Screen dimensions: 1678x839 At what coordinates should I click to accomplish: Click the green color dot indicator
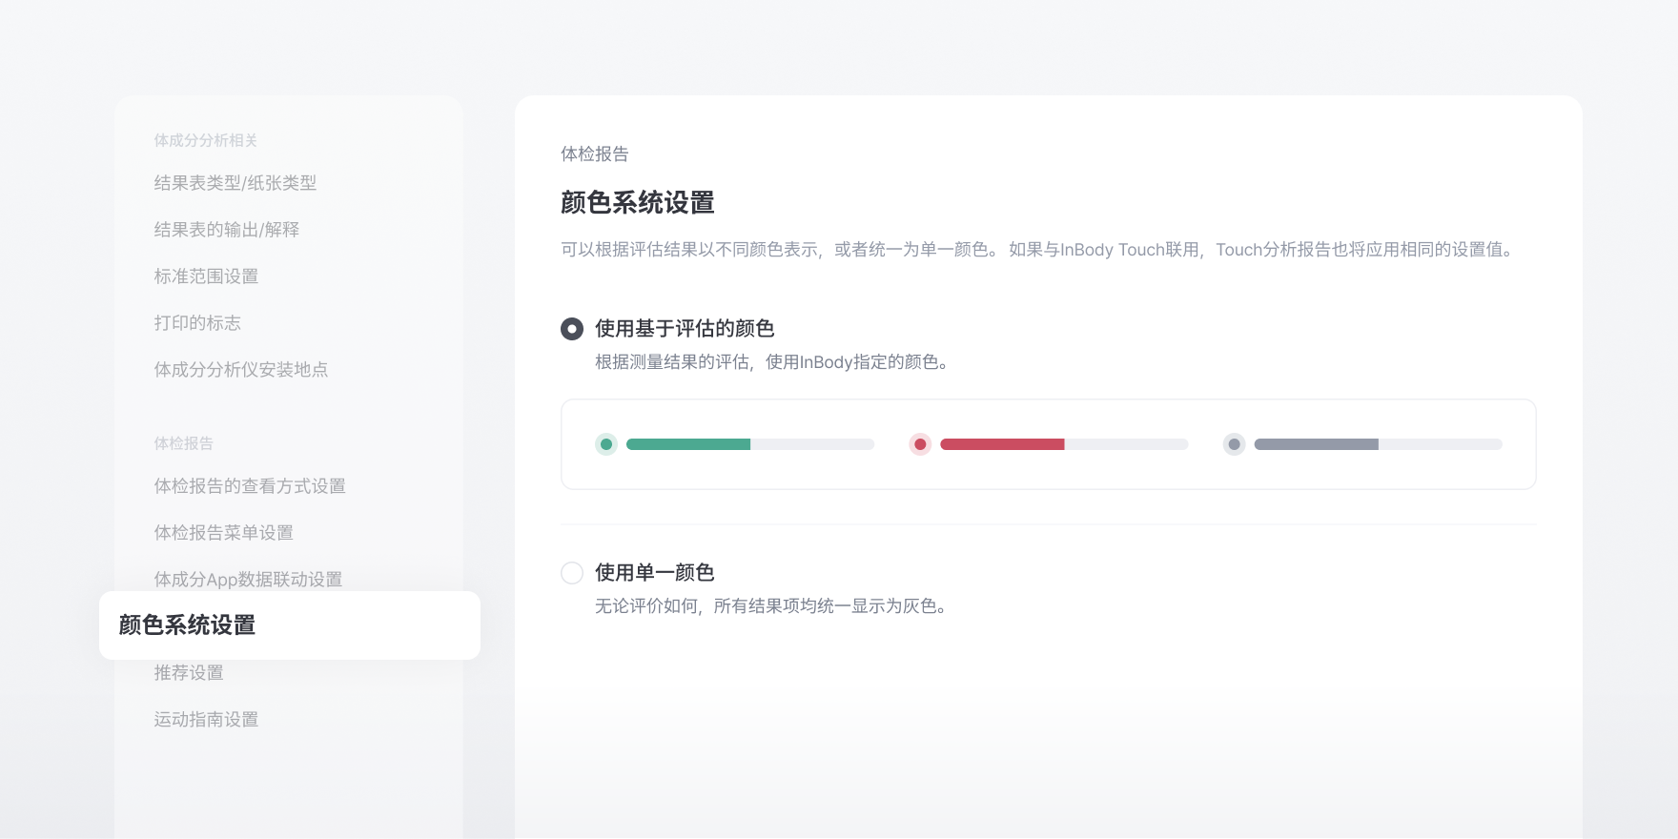coord(606,444)
